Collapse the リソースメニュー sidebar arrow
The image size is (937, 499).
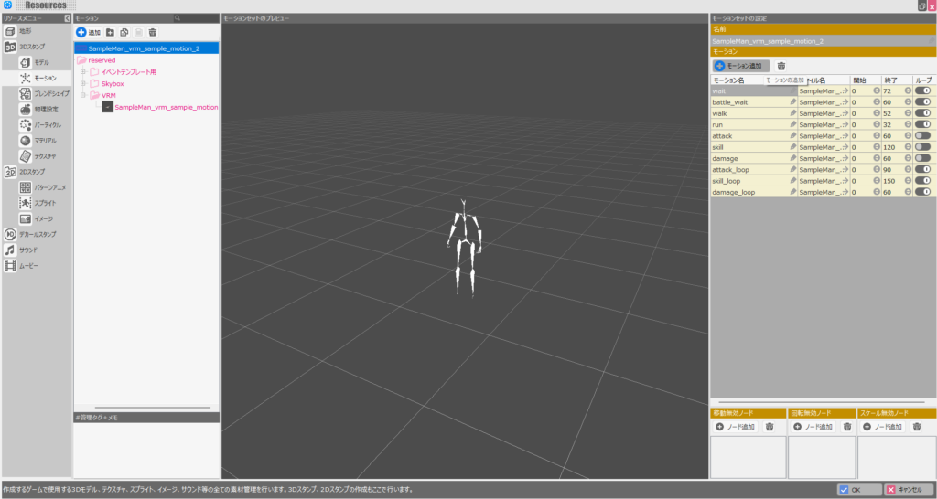click(67, 18)
